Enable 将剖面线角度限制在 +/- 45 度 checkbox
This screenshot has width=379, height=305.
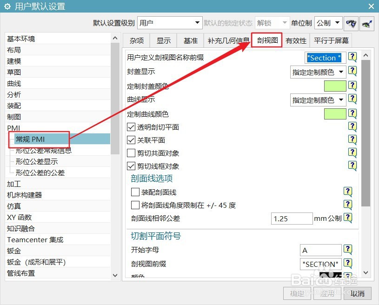click(135, 205)
